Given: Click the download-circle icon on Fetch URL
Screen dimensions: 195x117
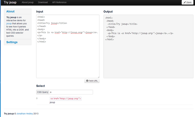Looking at the screenshot, I should point(87,81).
